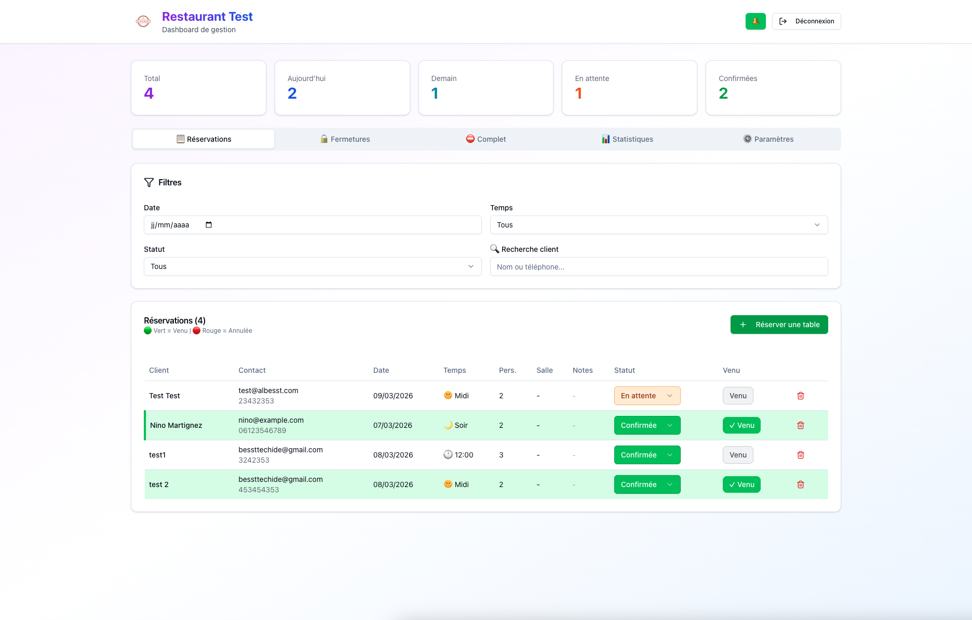The image size is (972, 620).
Task: Click Réserver une table button
Action: pyautogui.click(x=779, y=325)
